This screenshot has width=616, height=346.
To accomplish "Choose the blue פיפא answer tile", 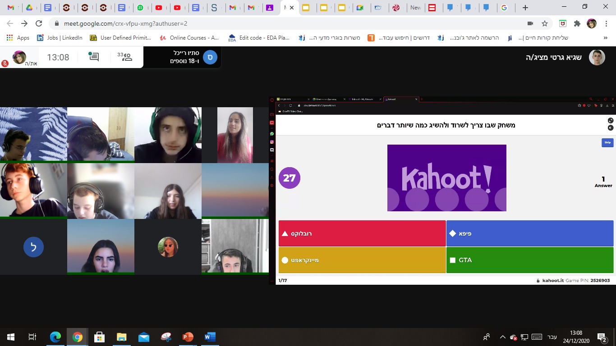I will coord(530,233).
